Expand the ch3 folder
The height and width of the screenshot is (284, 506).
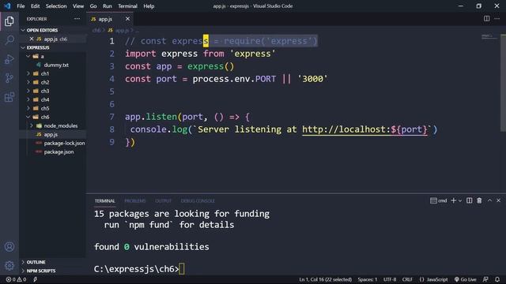[x=28, y=91]
